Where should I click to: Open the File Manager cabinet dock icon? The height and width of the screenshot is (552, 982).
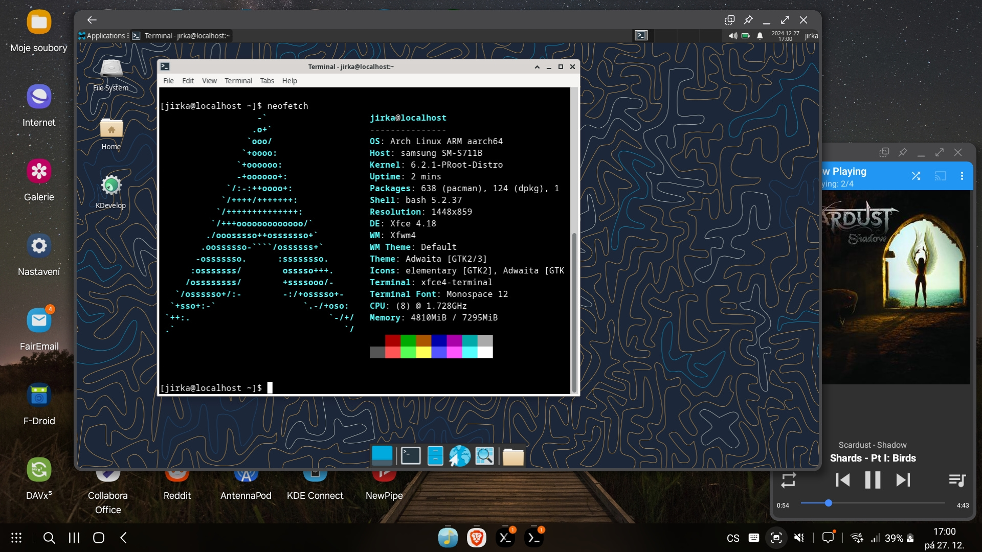coord(435,455)
